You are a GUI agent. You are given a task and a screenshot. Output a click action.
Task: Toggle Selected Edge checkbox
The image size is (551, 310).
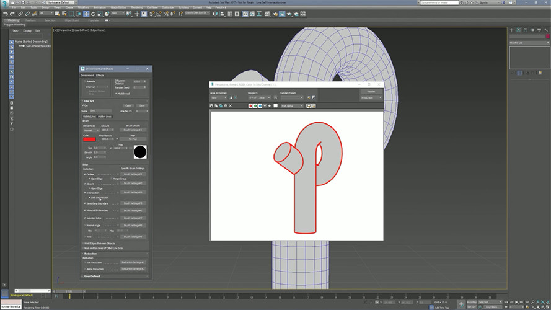[85, 218]
